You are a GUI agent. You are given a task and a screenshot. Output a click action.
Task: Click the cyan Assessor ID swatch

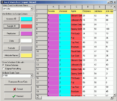click(27, 19)
